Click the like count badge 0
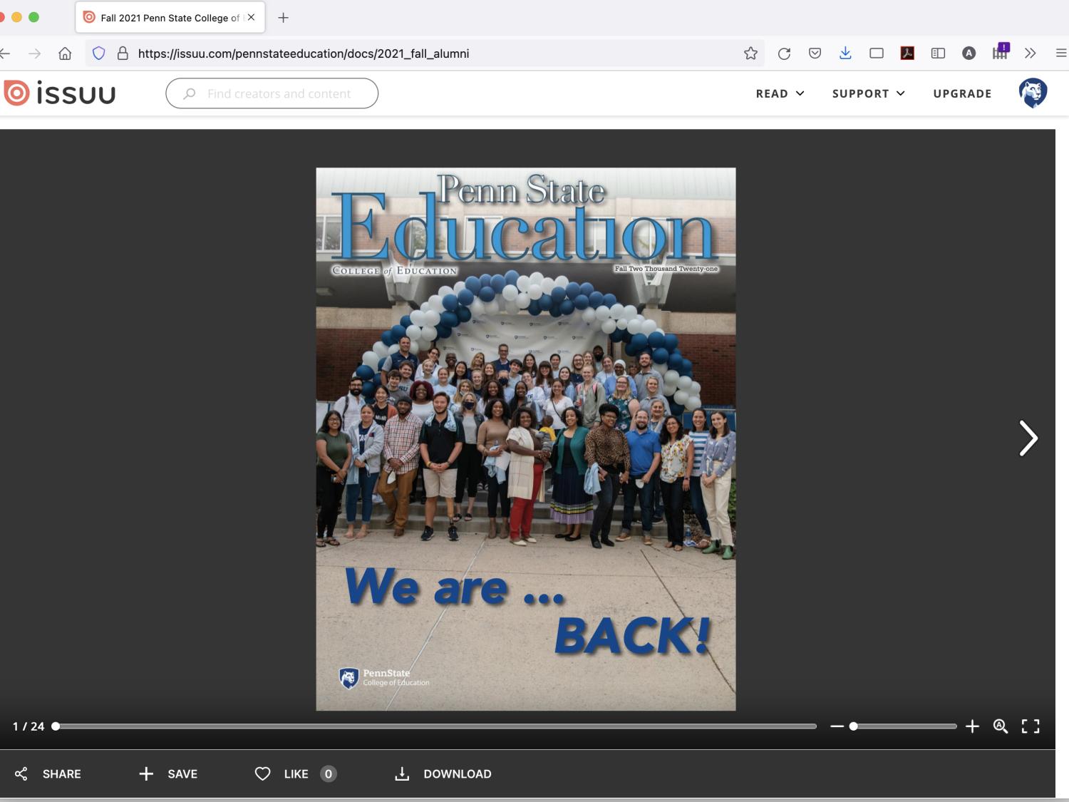 (329, 774)
